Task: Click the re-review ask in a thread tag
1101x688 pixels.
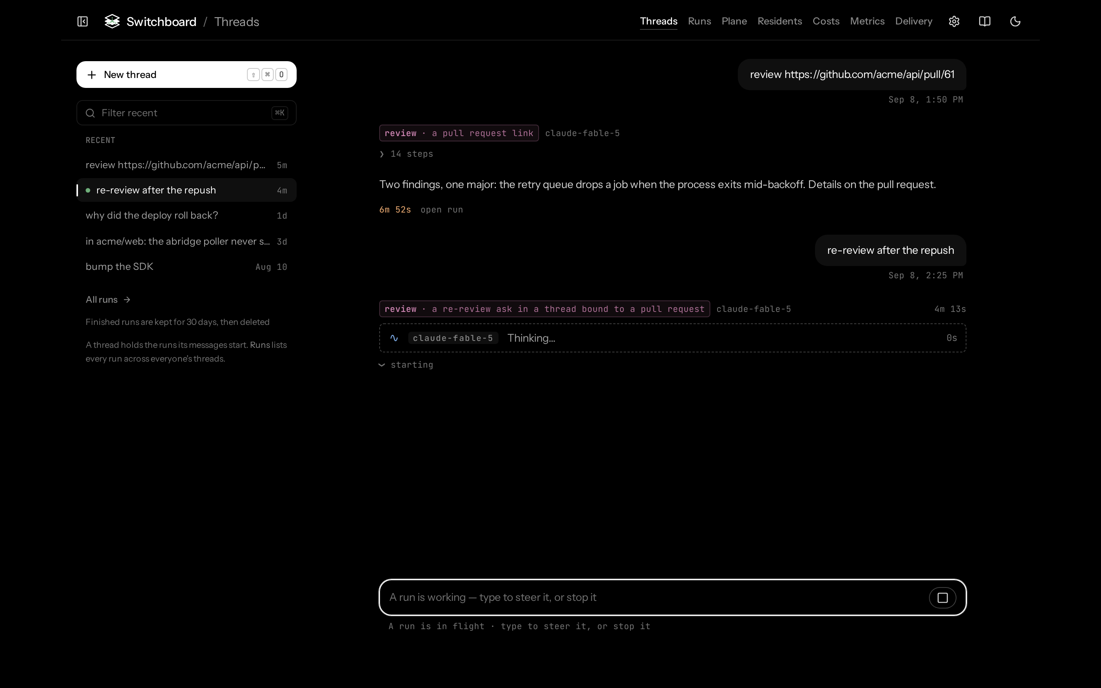Action: [545, 309]
